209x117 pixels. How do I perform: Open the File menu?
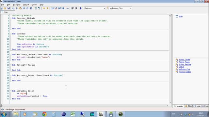(x=3, y=5)
